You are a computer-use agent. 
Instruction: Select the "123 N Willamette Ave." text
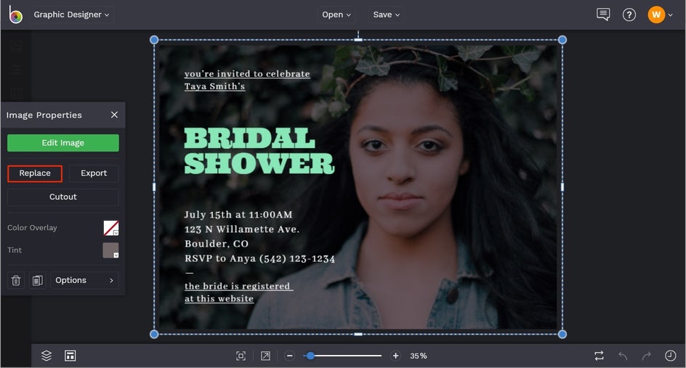coord(242,229)
